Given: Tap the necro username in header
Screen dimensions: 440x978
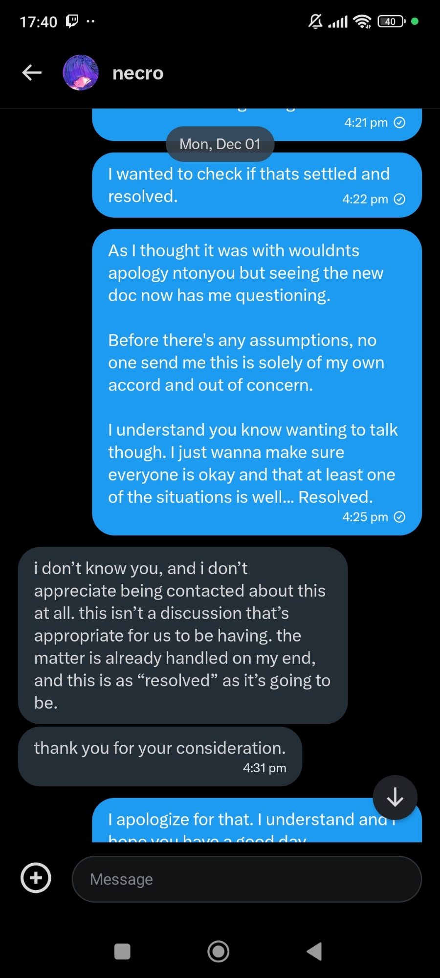Looking at the screenshot, I should (x=138, y=73).
